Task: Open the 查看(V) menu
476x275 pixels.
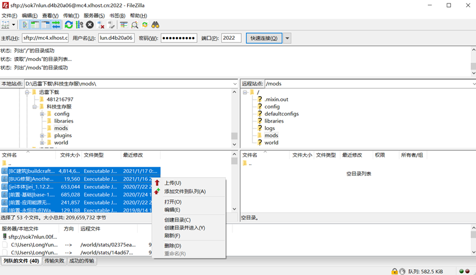Action: [x=50, y=15]
